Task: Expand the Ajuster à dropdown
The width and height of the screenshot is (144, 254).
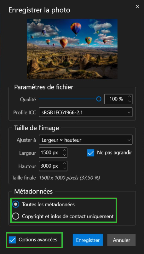Action: [85, 140]
